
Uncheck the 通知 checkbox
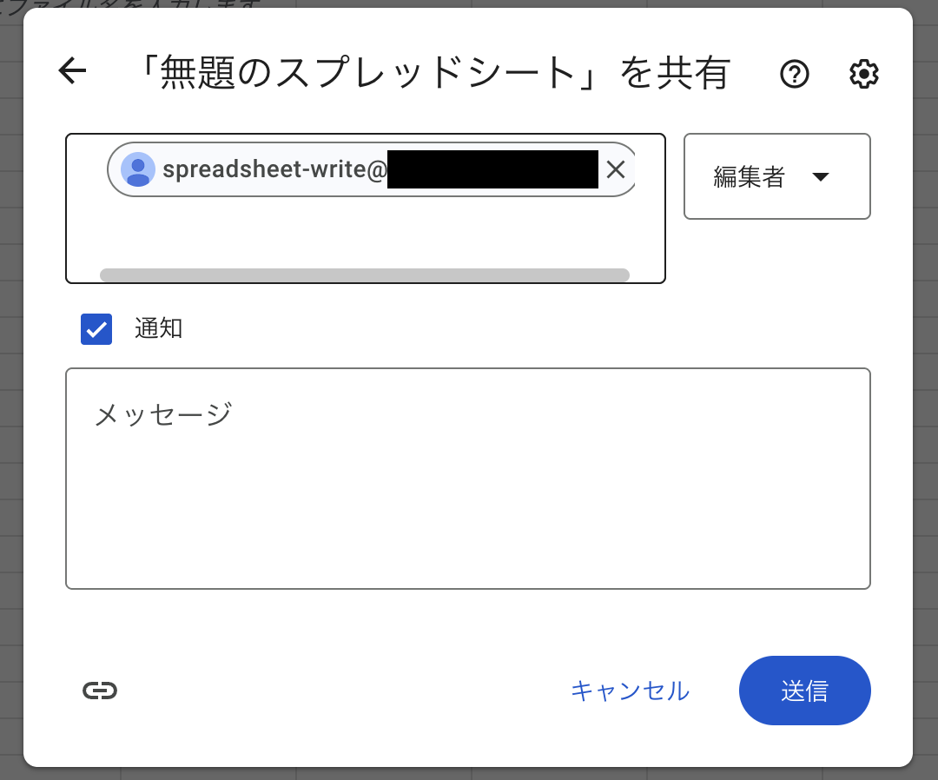click(96, 329)
